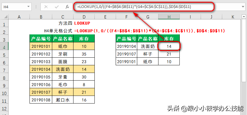247x115 pixels.
Task: Click stock cell showing 16
Action: click(84, 100)
